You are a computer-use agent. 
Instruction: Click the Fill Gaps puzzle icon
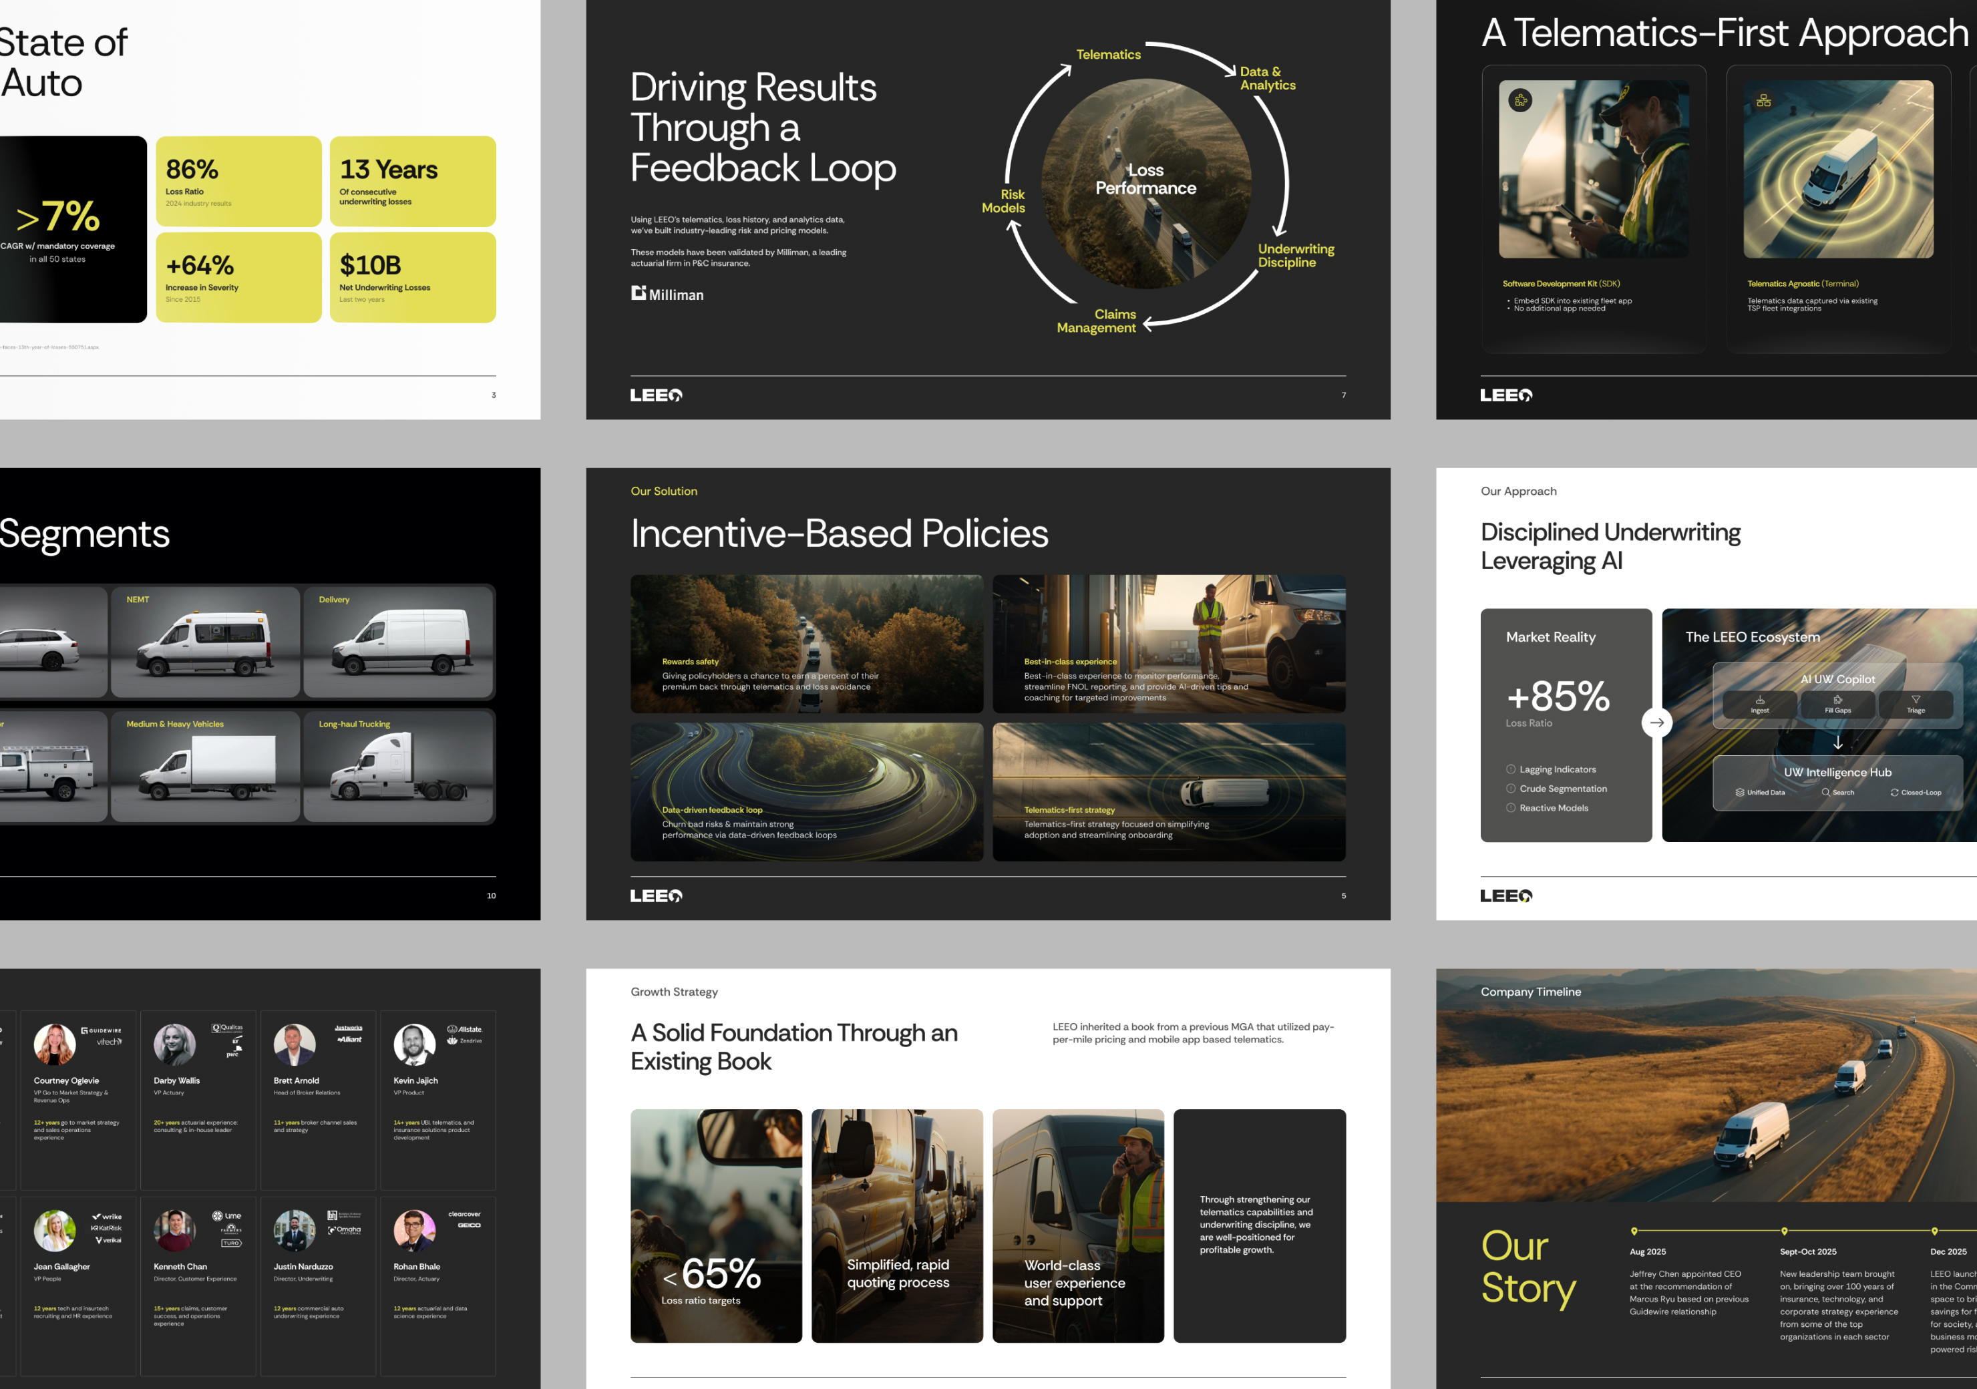coord(1837,699)
